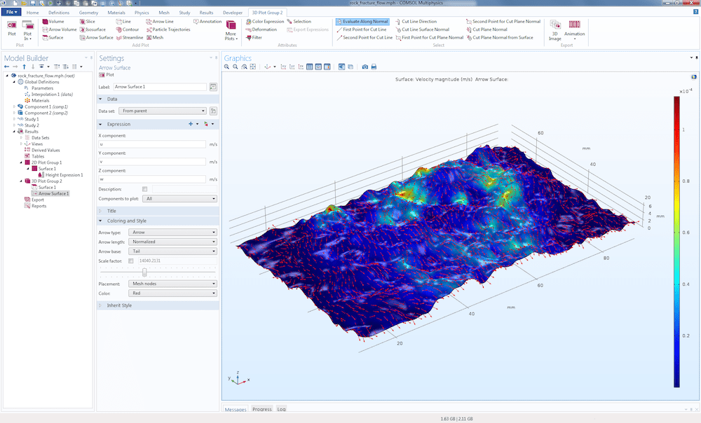Add an Isosurface plot

click(x=96, y=29)
